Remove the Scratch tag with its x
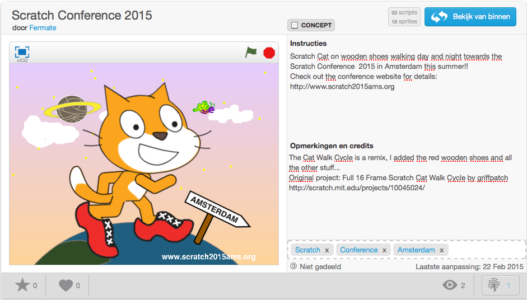 point(327,250)
